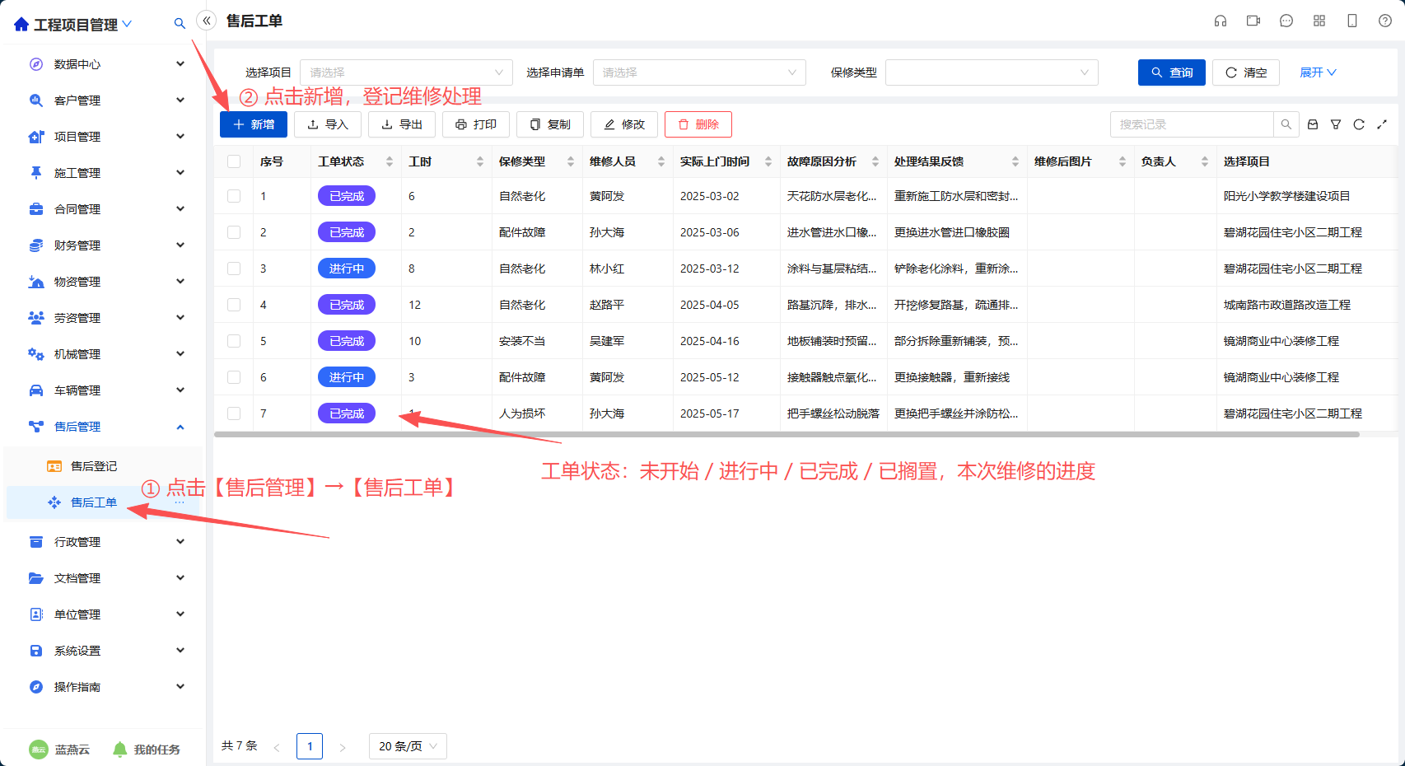
Task: Open 售后登记 submenu item
Action: [103, 466]
